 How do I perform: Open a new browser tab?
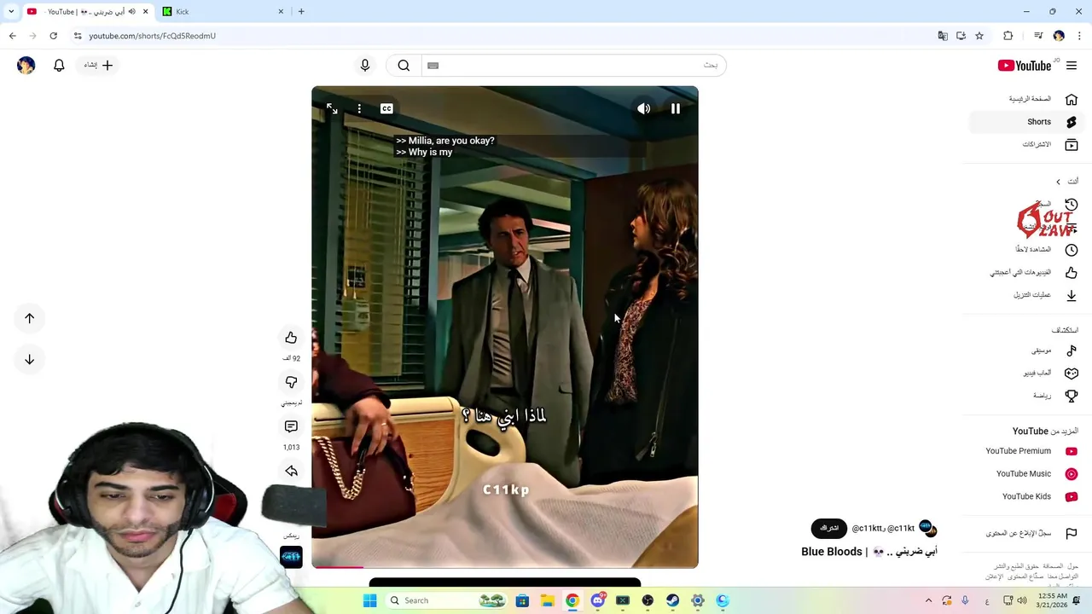301,12
